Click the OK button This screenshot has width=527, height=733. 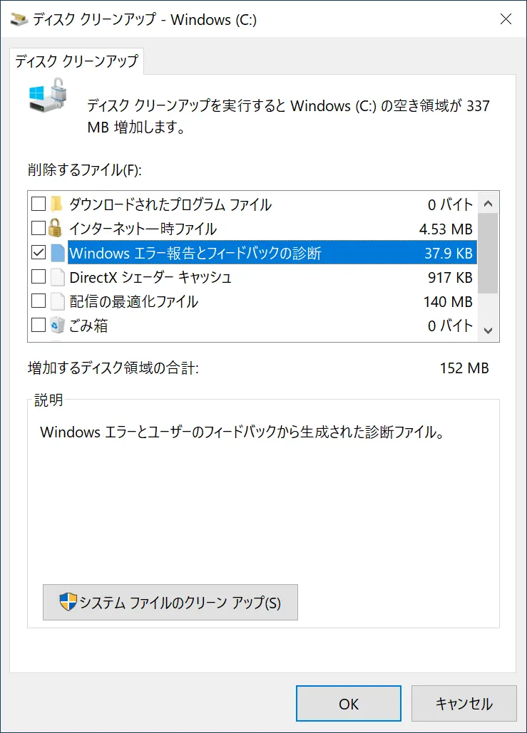point(349,704)
